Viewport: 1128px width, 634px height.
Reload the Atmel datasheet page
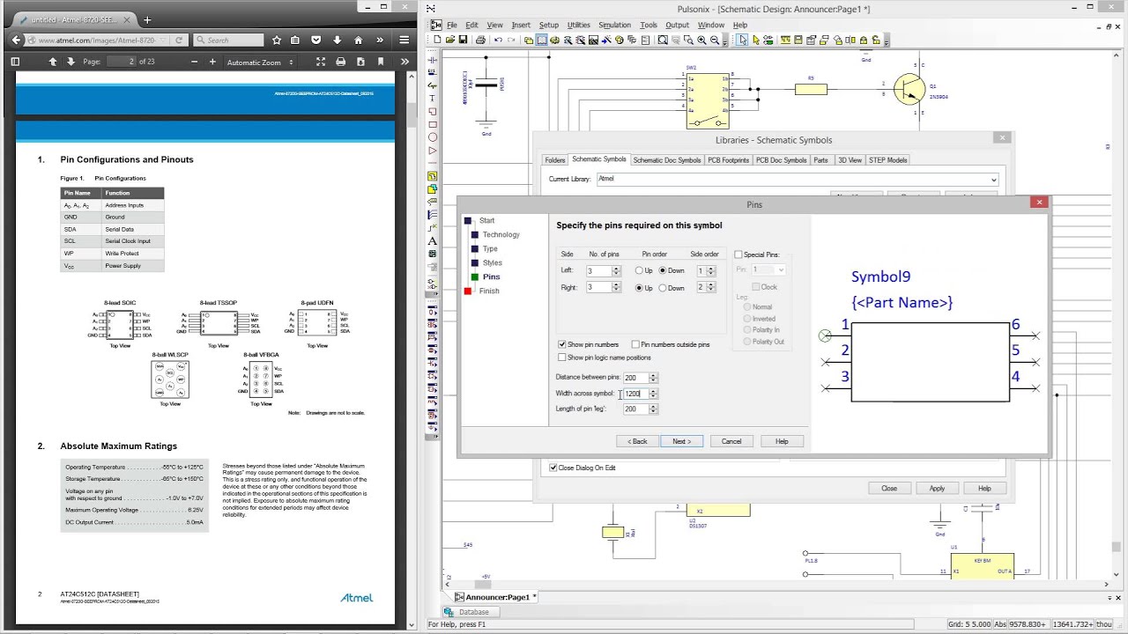pos(179,40)
